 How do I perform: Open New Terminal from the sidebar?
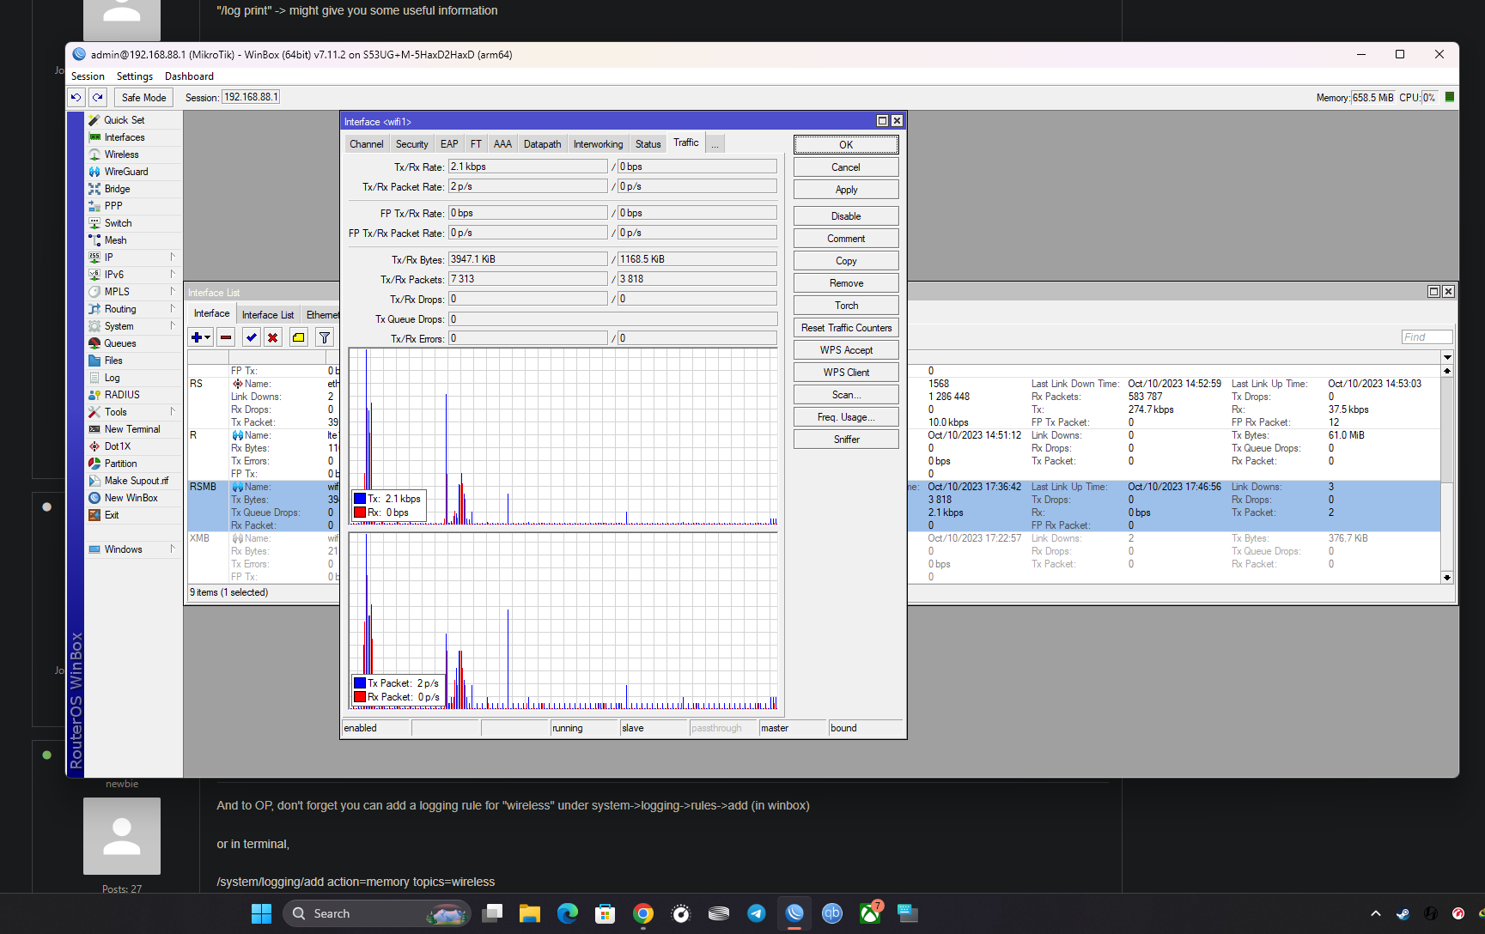pyautogui.click(x=132, y=429)
